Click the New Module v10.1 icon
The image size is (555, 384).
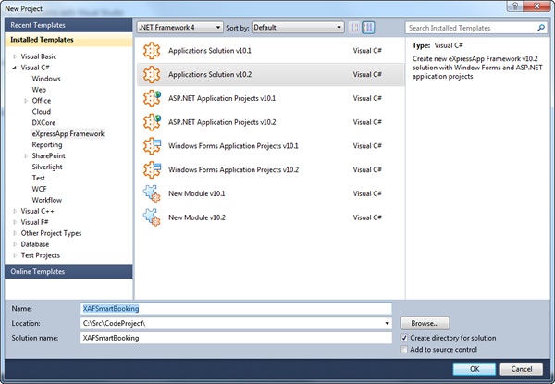point(152,193)
